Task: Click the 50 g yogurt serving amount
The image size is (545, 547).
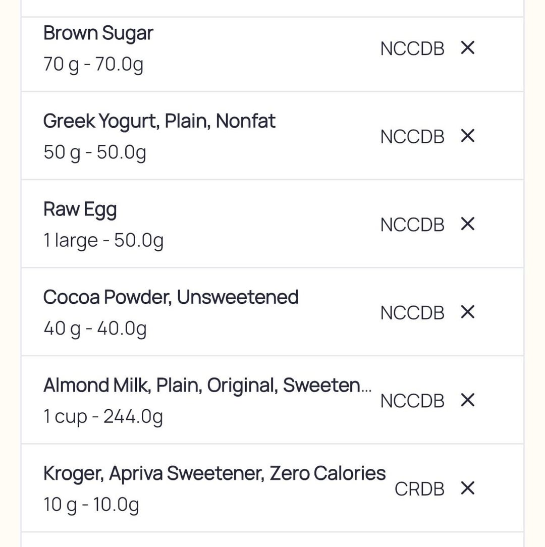Action: 94,152
